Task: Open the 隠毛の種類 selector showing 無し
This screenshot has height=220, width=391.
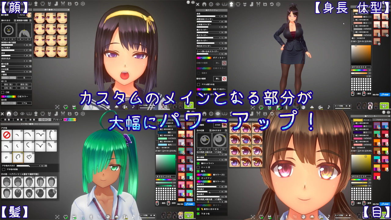Action: (218, 79)
